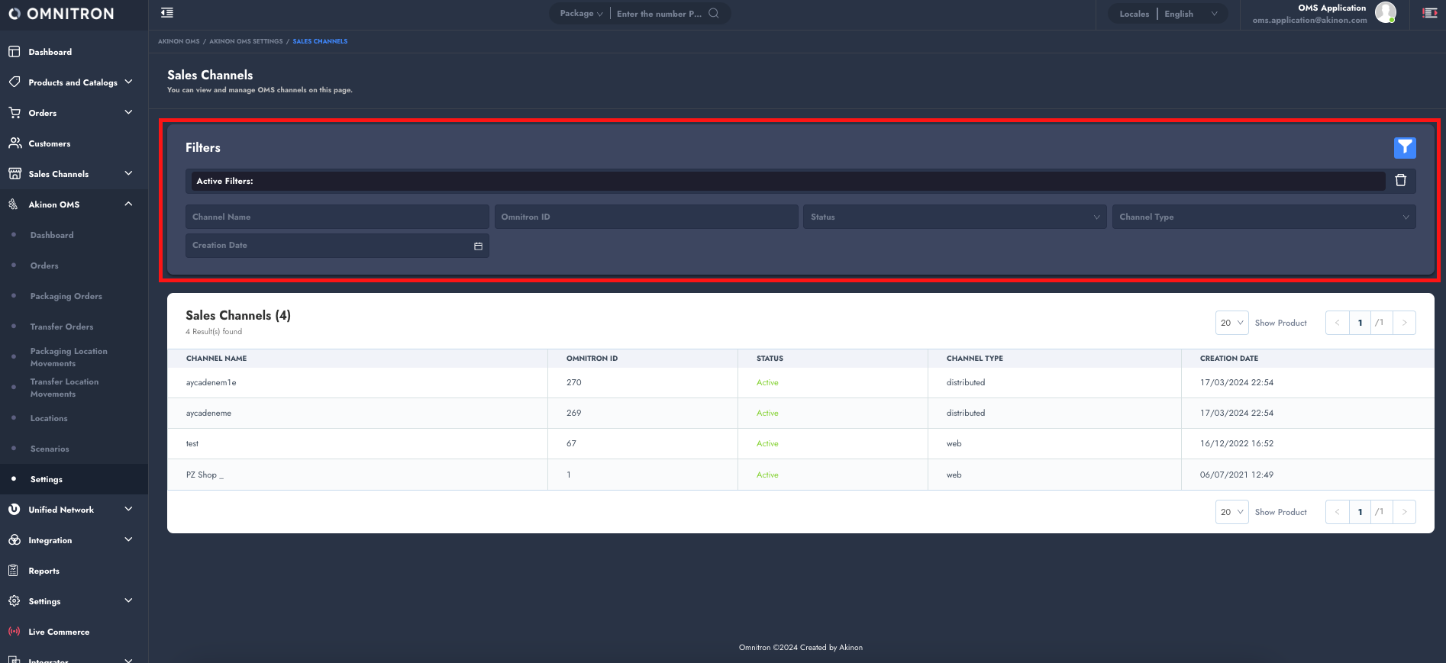Open calendar in Creation Date field
The height and width of the screenshot is (663, 1446).
478,246
